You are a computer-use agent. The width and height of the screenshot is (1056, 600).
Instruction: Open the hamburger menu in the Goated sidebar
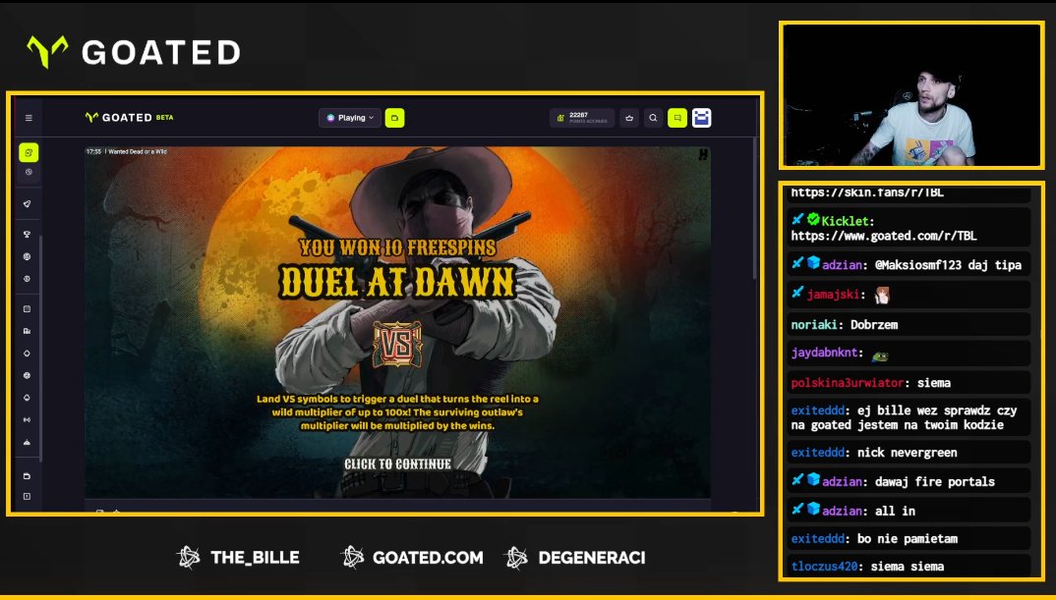pyautogui.click(x=29, y=118)
